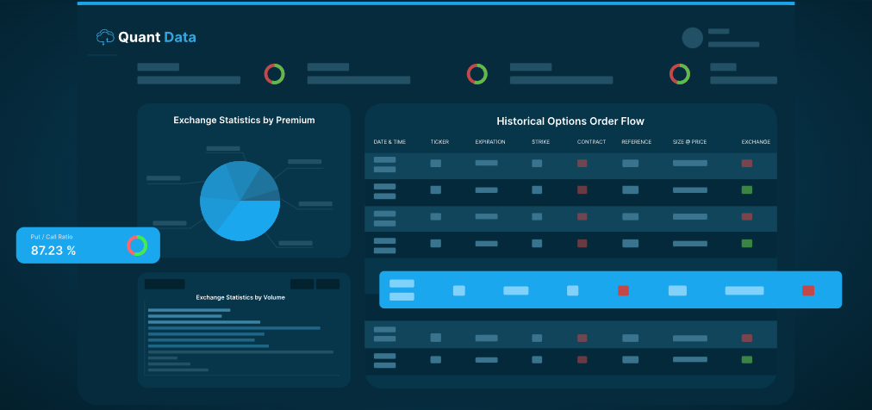872x410 pixels.
Task: Click the Quant Data brand name link
Action: pyautogui.click(x=157, y=37)
